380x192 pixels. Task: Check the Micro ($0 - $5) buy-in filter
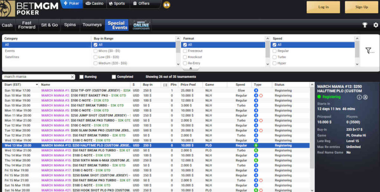point(95,51)
